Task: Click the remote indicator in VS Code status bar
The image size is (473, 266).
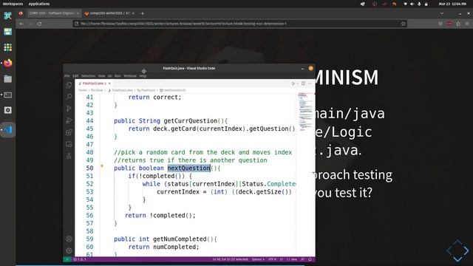Action: click(67, 259)
